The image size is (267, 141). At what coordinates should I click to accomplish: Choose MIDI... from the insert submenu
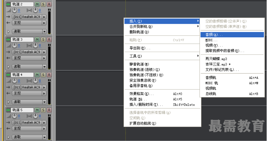232,40
